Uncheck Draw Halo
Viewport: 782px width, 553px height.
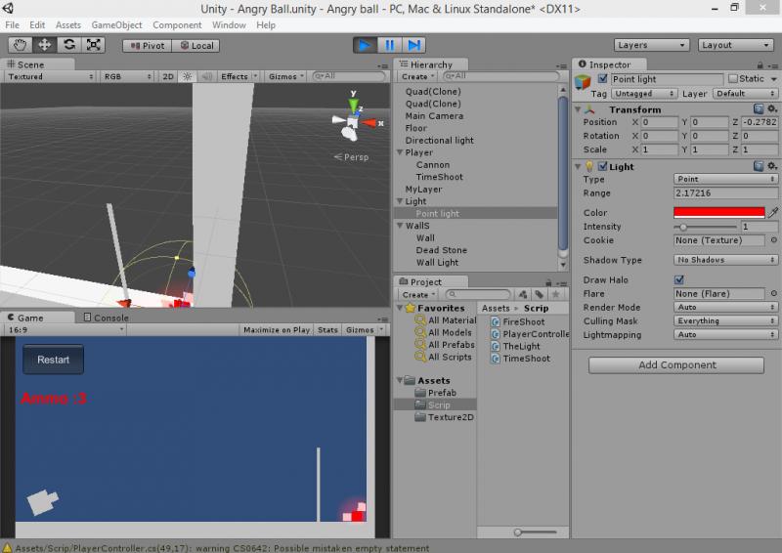(x=678, y=279)
